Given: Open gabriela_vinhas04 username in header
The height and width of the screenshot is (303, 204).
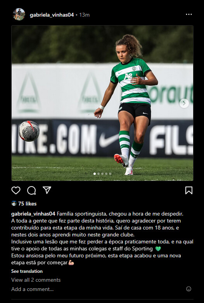Looking at the screenshot, I should point(52,15).
